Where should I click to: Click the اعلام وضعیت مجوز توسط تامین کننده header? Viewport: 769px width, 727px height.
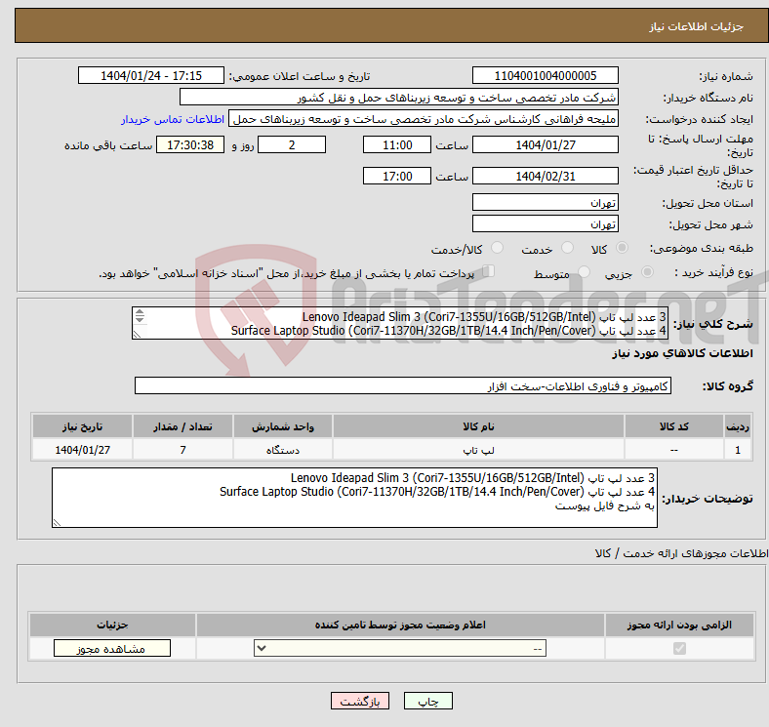pos(400,625)
